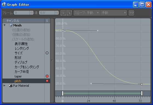Click the チャンネル column header
153x105 pixels.
click(24, 21)
